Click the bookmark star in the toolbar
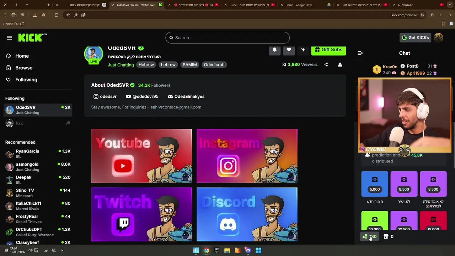The height and width of the screenshot is (256, 455). [x=68, y=15]
